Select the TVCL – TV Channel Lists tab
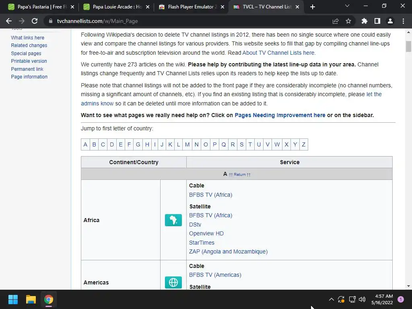The width and height of the screenshot is (412, 309). point(267,7)
